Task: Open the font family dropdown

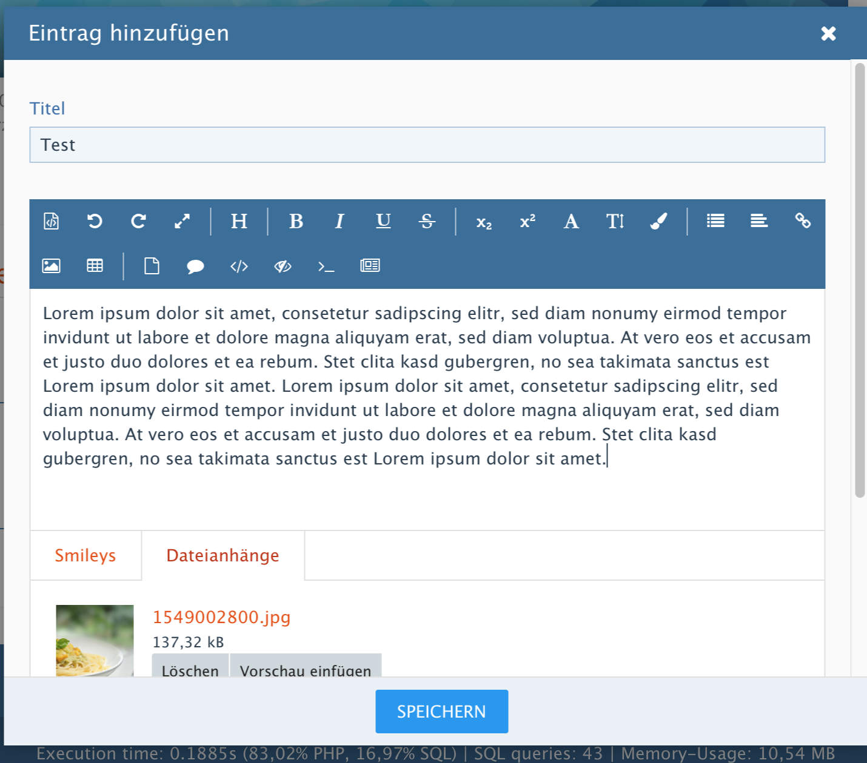Action: pyautogui.click(x=571, y=221)
